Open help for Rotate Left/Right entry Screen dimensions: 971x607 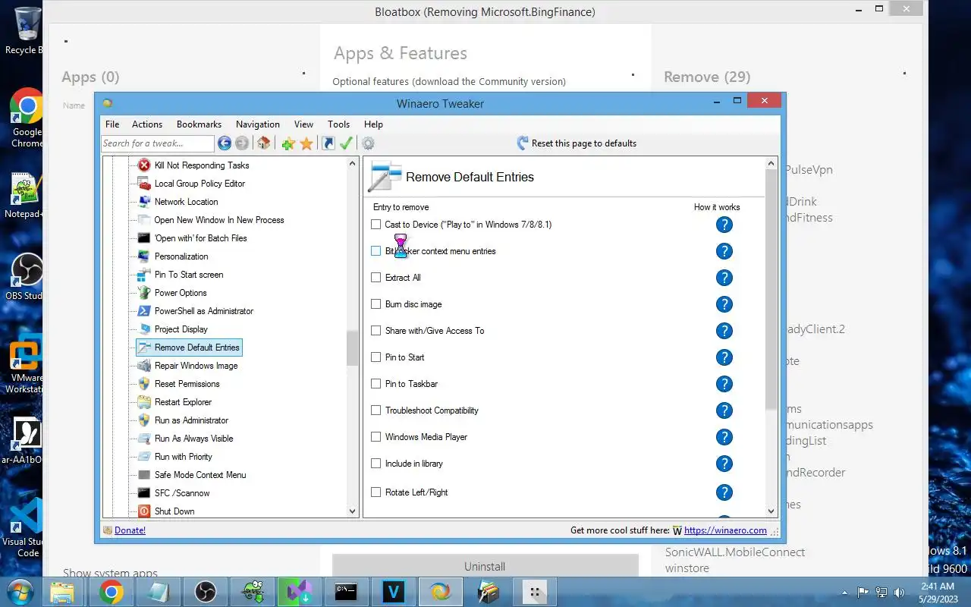724,492
